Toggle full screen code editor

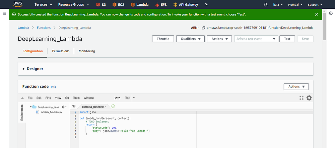(301, 98)
